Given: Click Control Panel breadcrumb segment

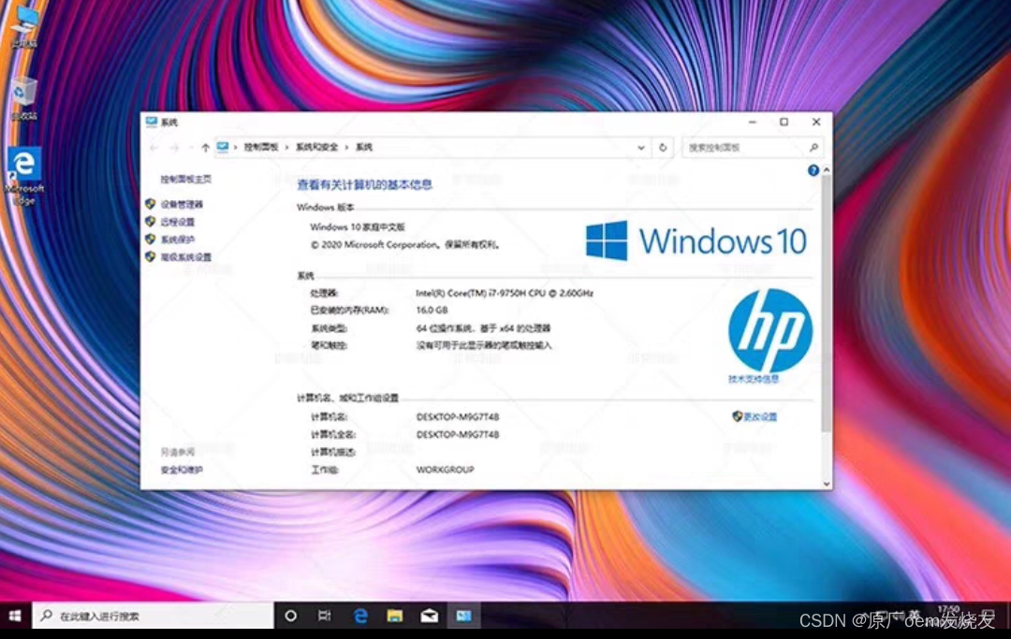Looking at the screenshot, I should 261,148.
